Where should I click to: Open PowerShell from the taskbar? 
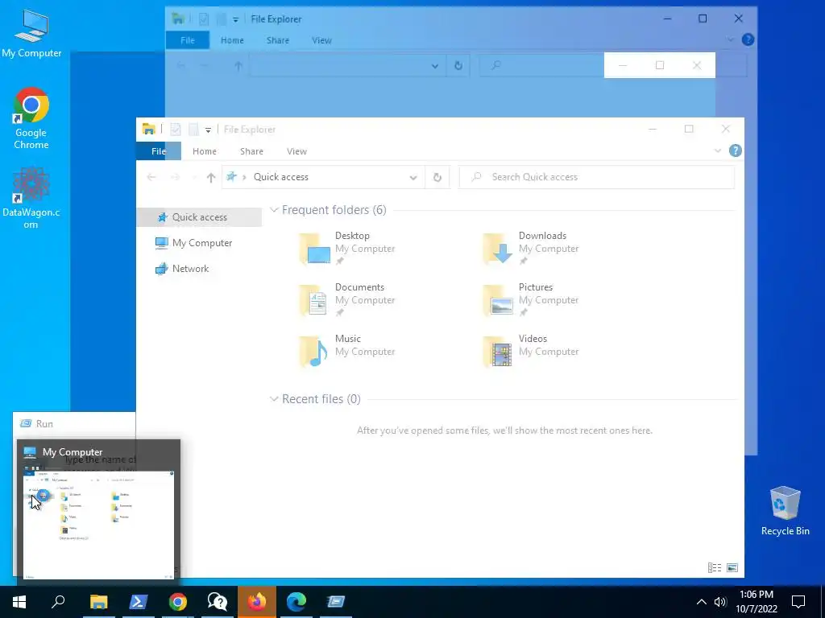(x=139, y=601)
